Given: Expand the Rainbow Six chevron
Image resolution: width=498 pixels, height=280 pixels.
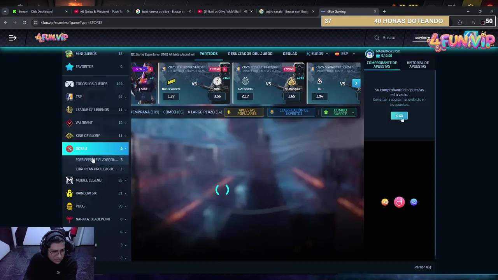Looking at the screenshot, I should 125,193.
